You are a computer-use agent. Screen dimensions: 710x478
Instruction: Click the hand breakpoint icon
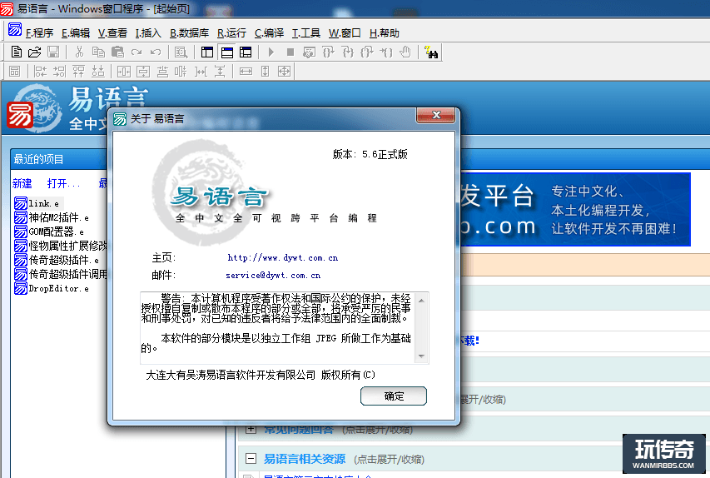tap(405, 52)
